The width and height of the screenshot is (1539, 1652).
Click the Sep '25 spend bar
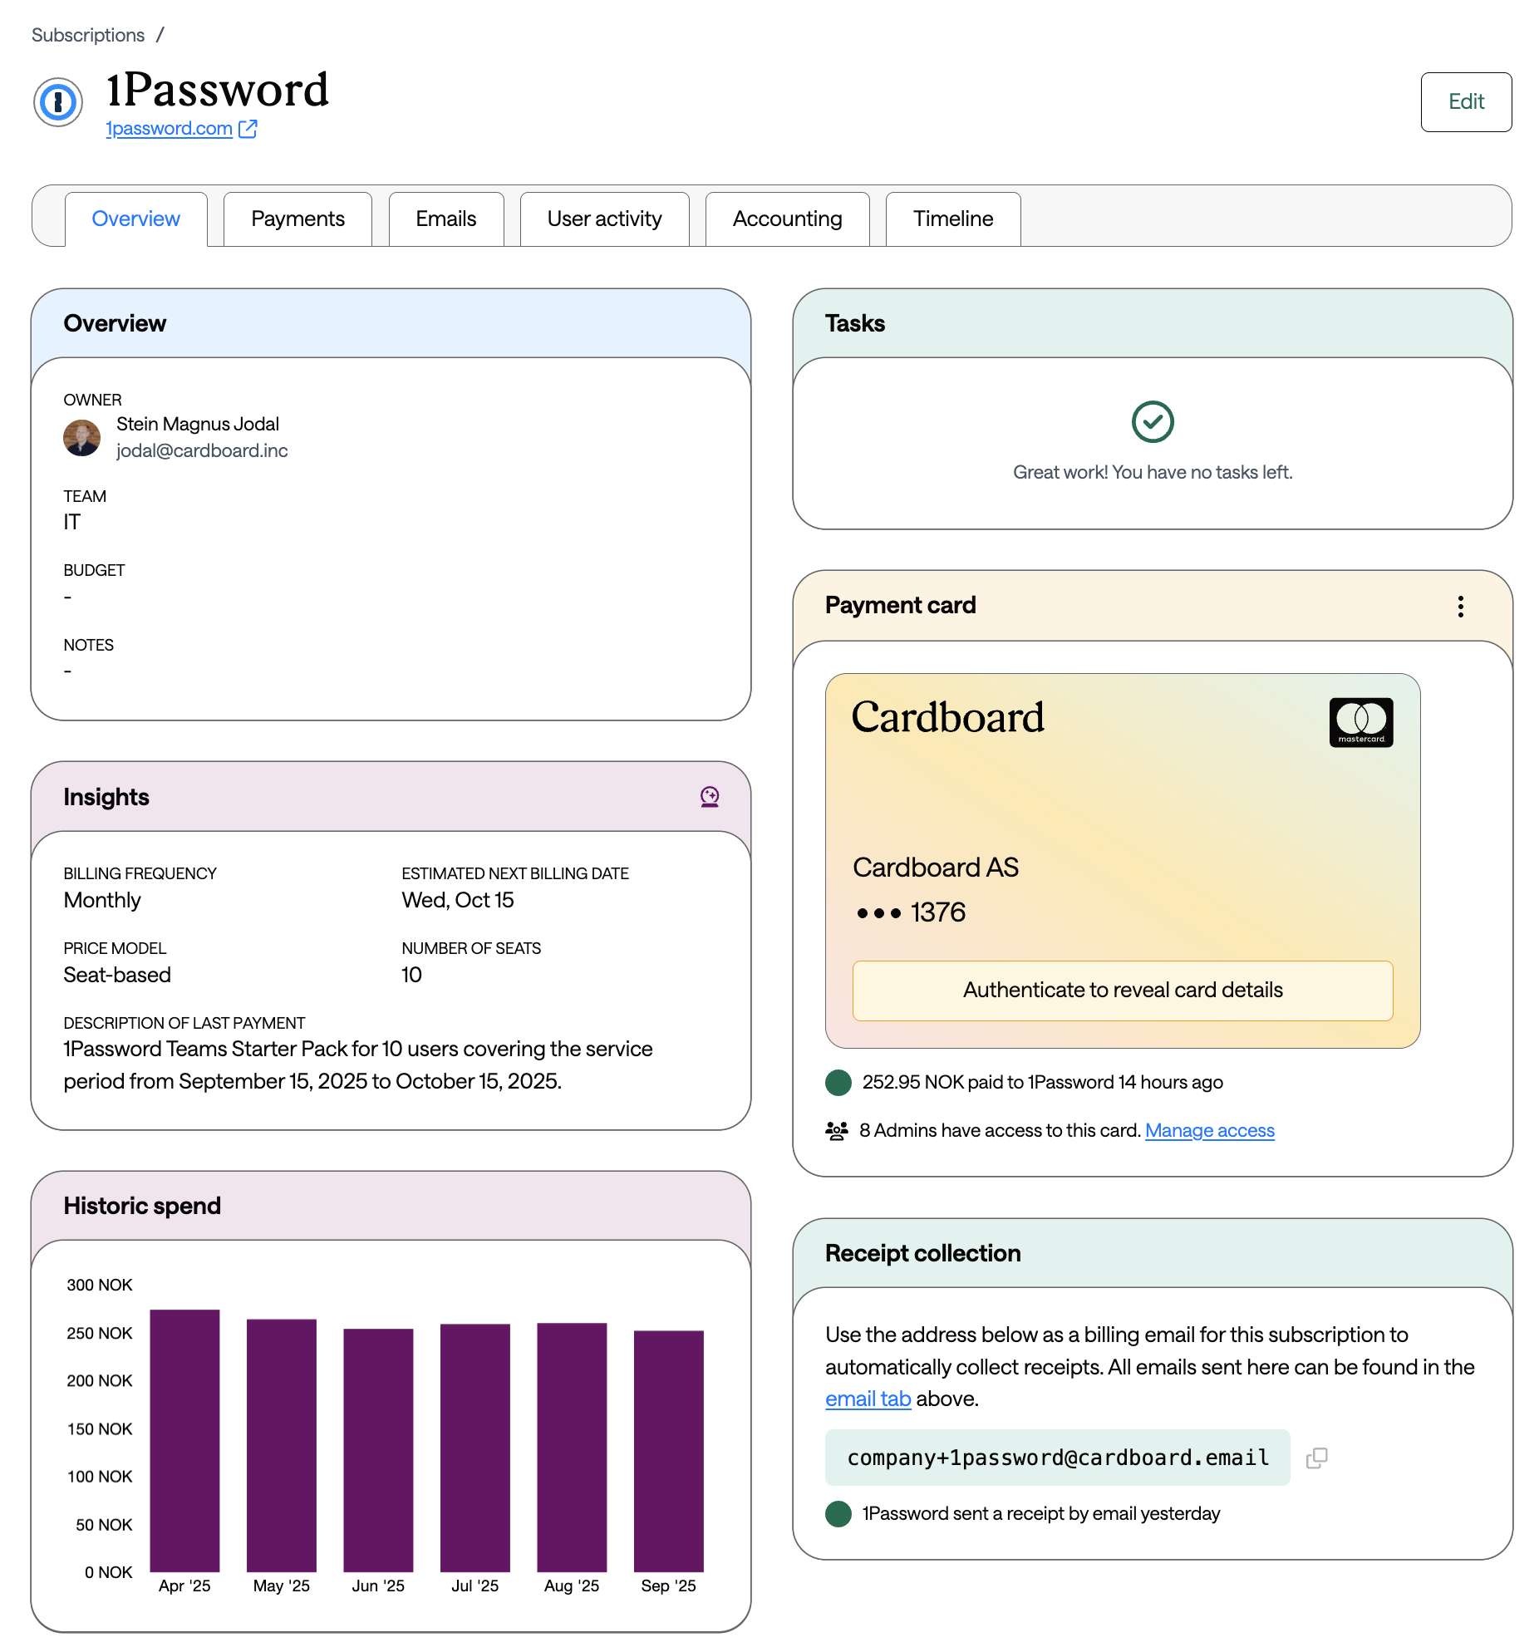669,1452
